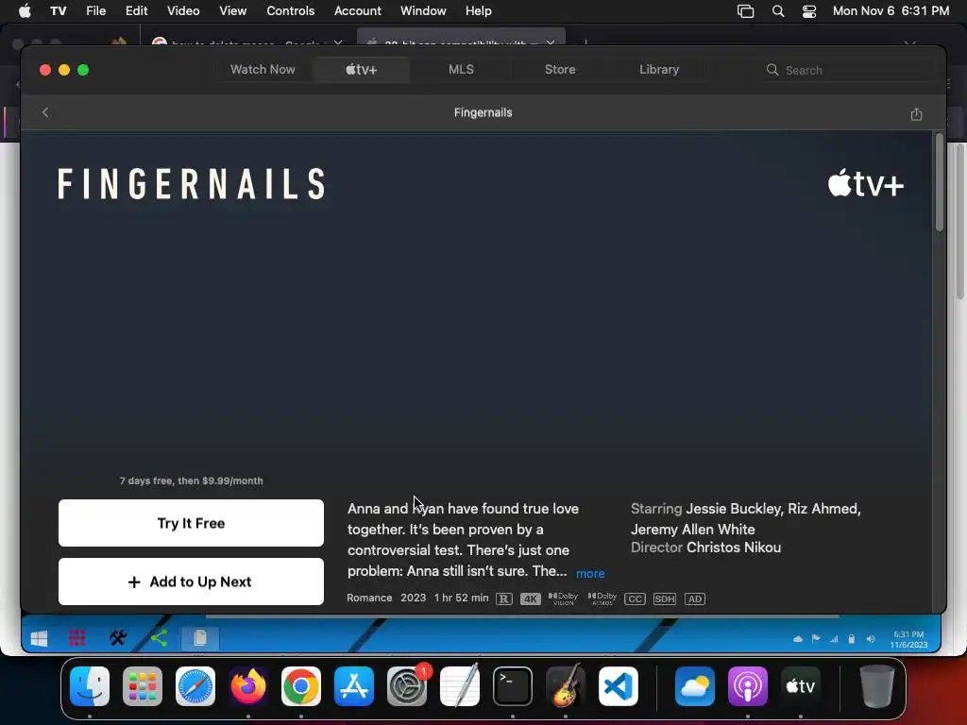The width and height of the screenshot is (967, 725).
Task: Select the Apple TV+ tab
Action: [x=361, y=70]
